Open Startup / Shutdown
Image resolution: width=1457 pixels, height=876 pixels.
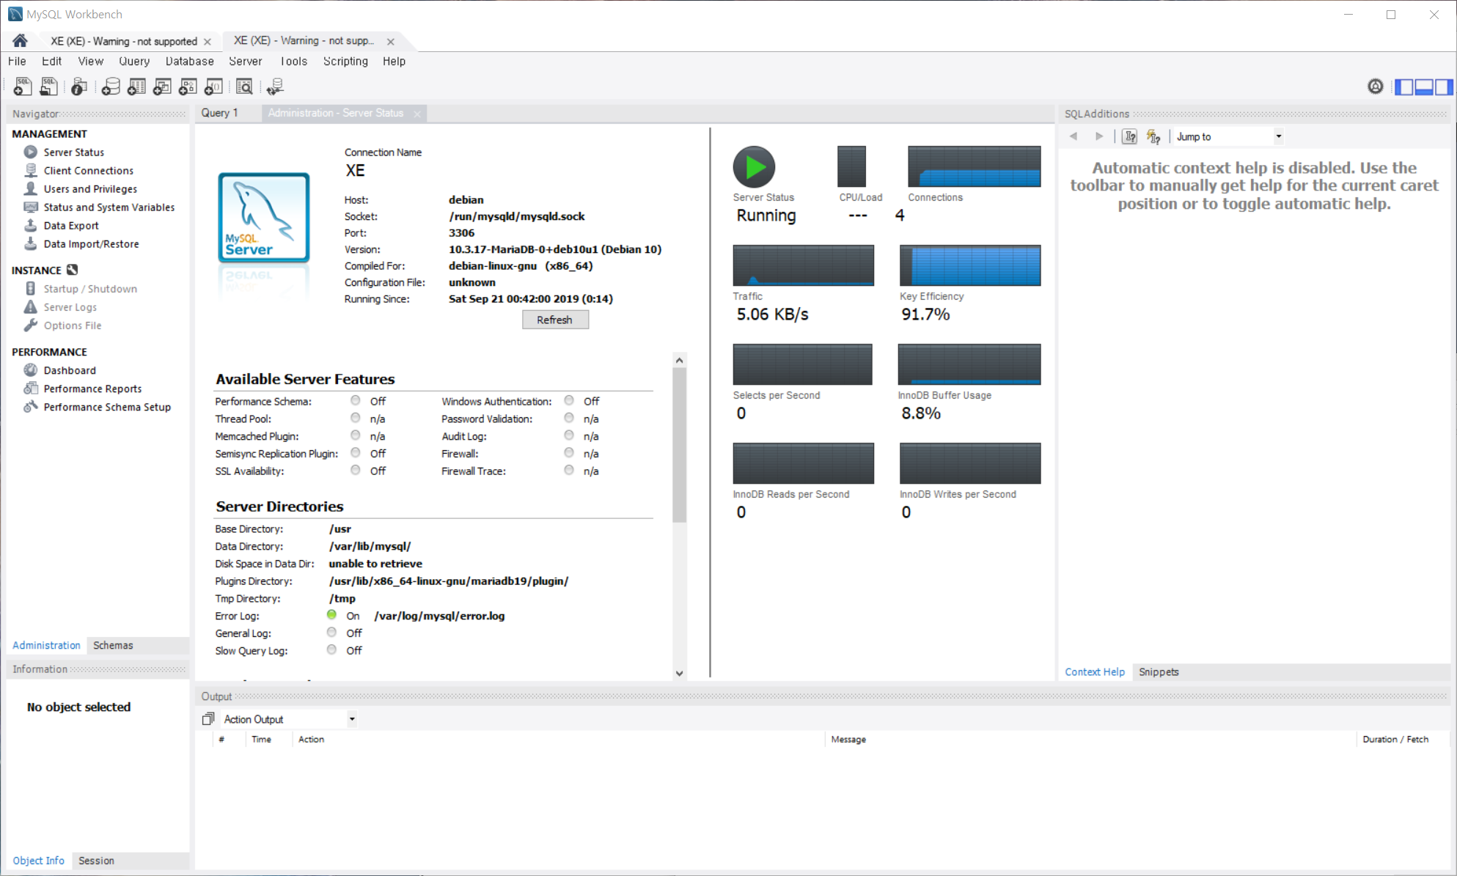pyautogui.click(x=89, y=288)
